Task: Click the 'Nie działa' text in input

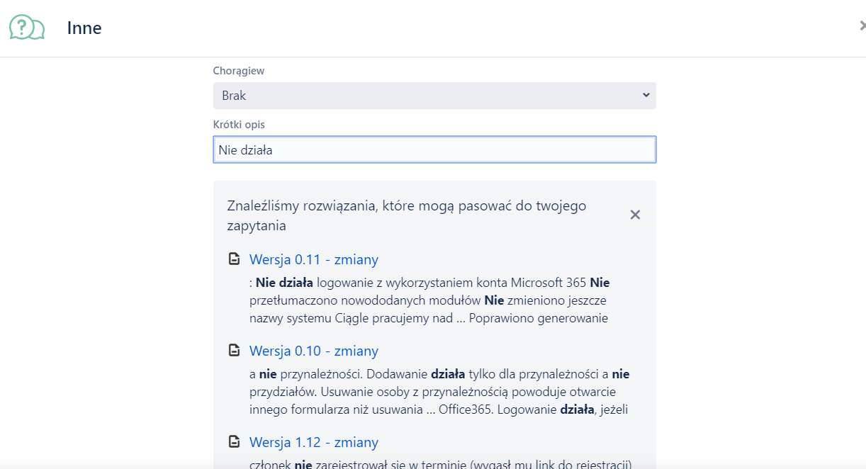Action: point(245,150)
